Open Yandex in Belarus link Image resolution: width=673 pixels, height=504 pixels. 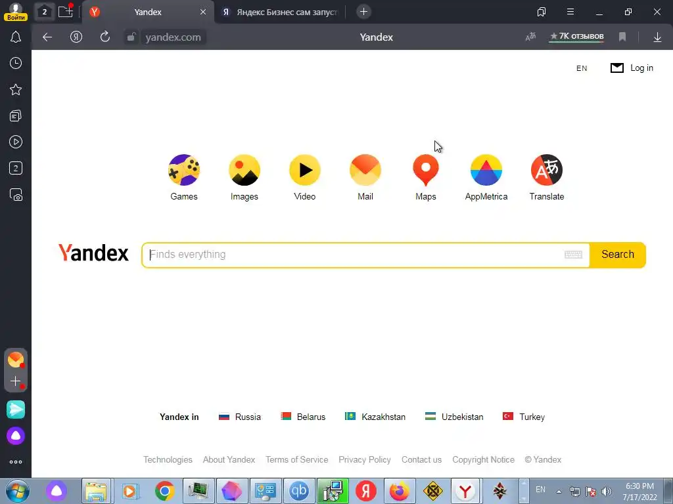point(303,417)
